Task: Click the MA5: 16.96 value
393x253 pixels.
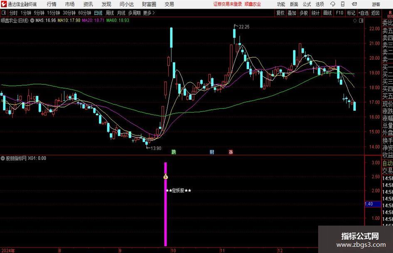Action: tap(46, 20)
